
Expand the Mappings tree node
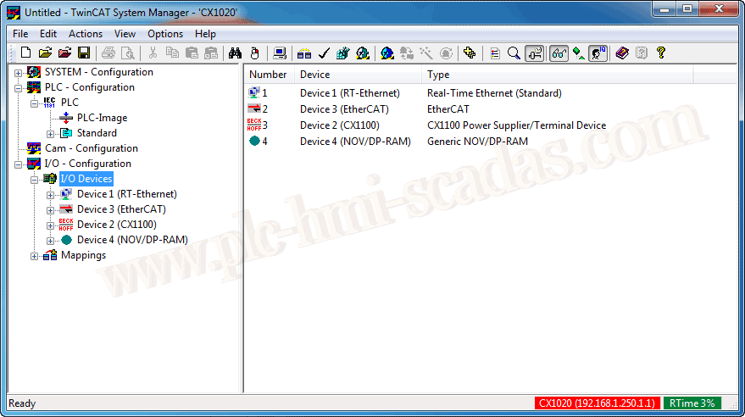tap(35, 255)
